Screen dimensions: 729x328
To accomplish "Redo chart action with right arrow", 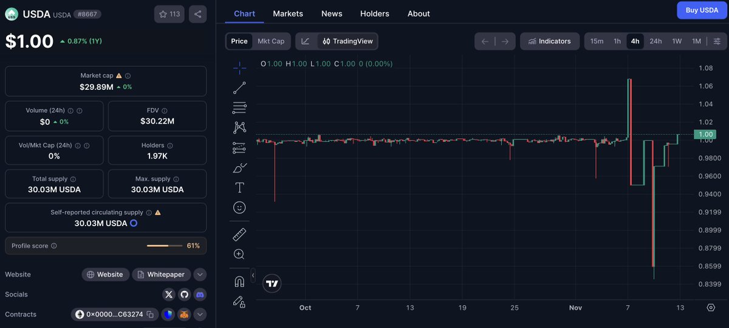I will coord(505,41).
